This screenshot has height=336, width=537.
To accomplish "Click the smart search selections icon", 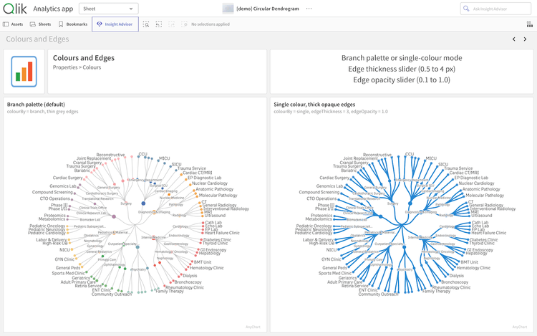I will tap(146, 24).
